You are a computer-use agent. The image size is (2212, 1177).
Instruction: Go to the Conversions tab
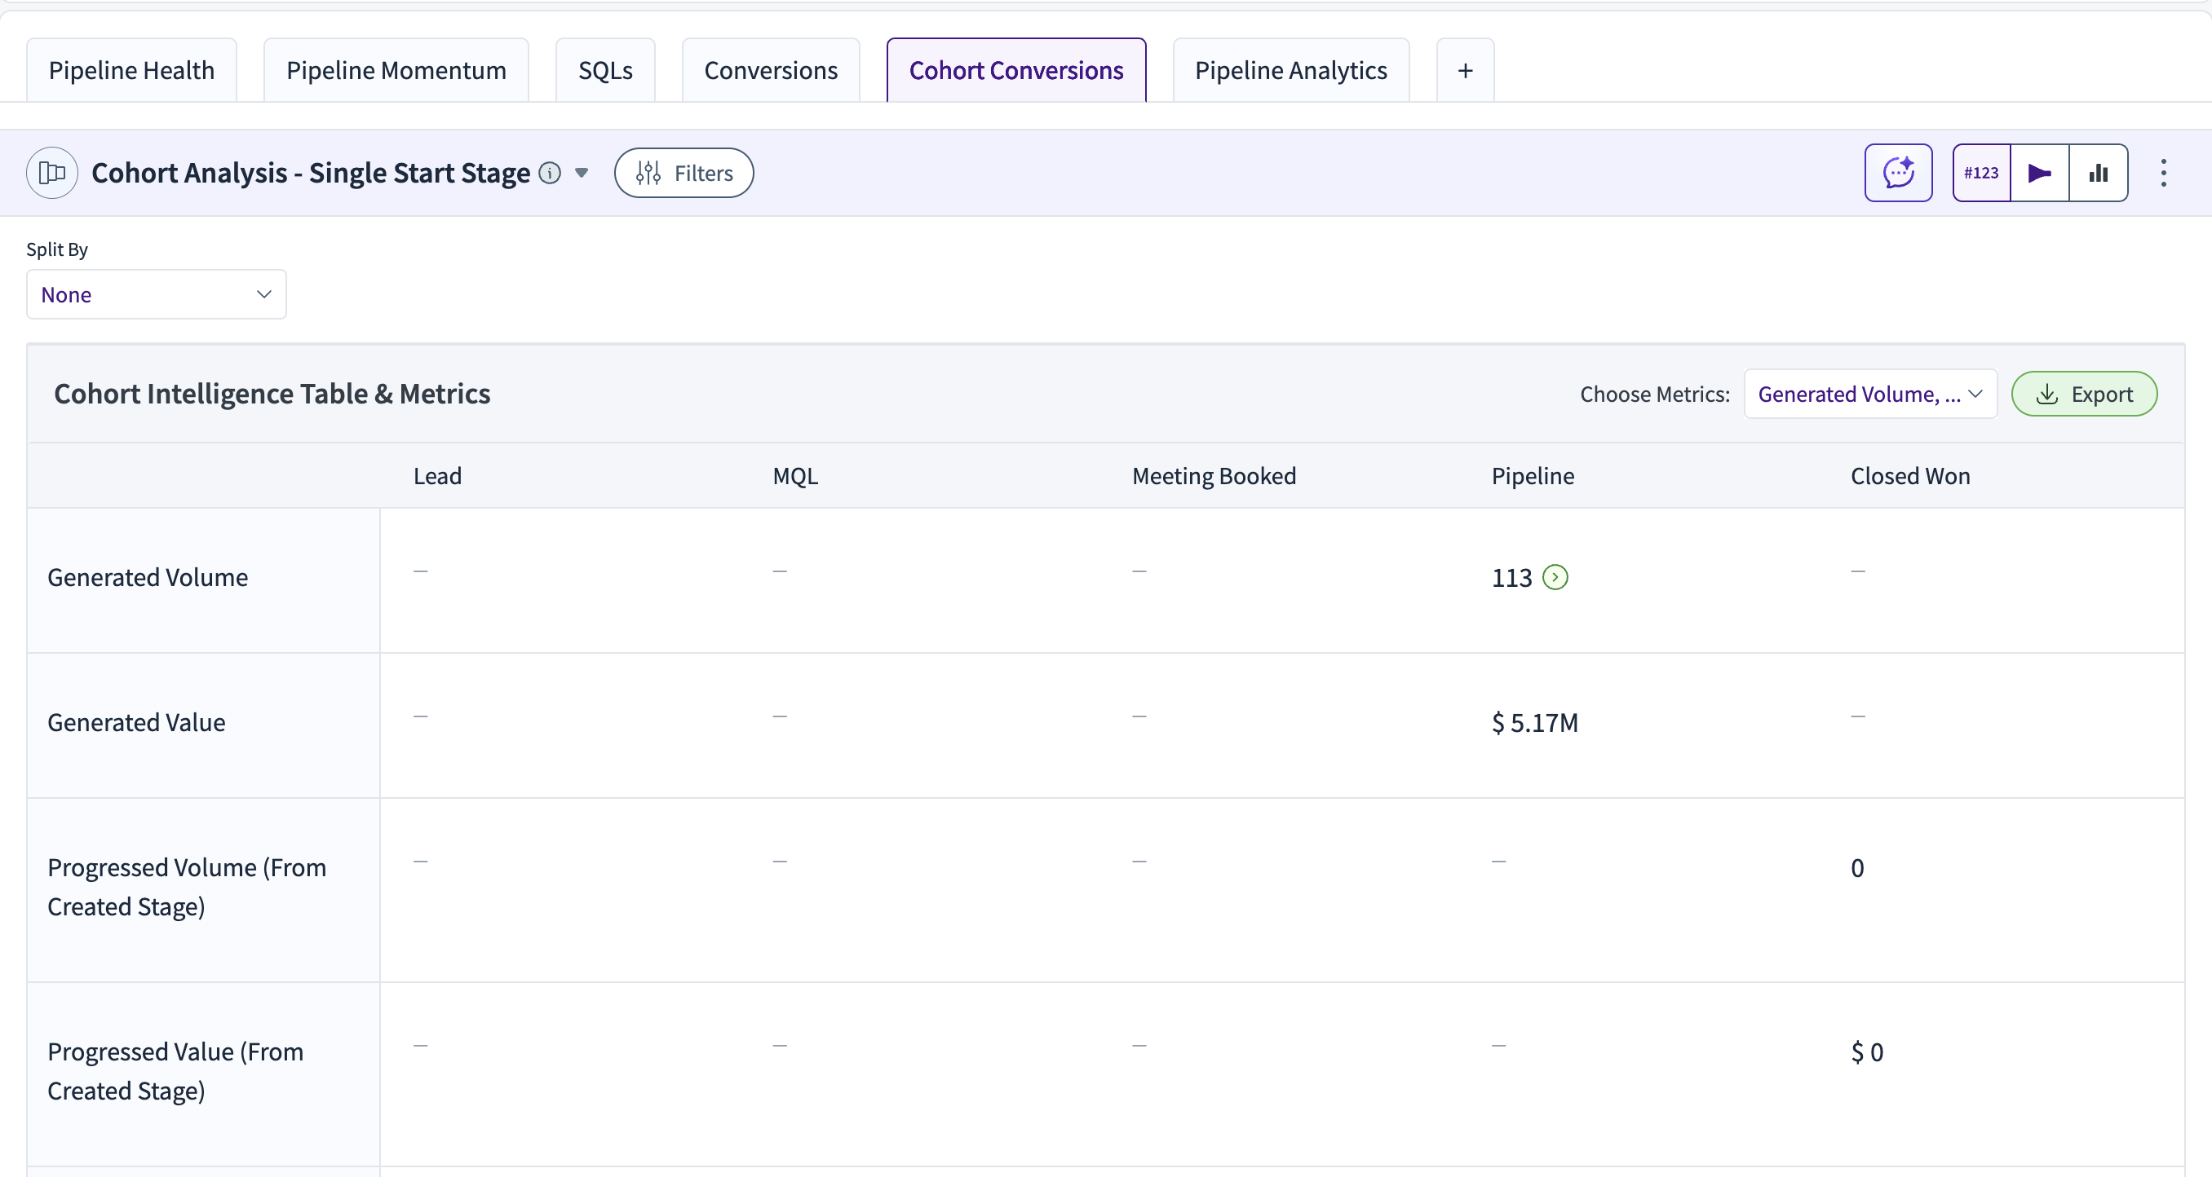pos(770,70)
